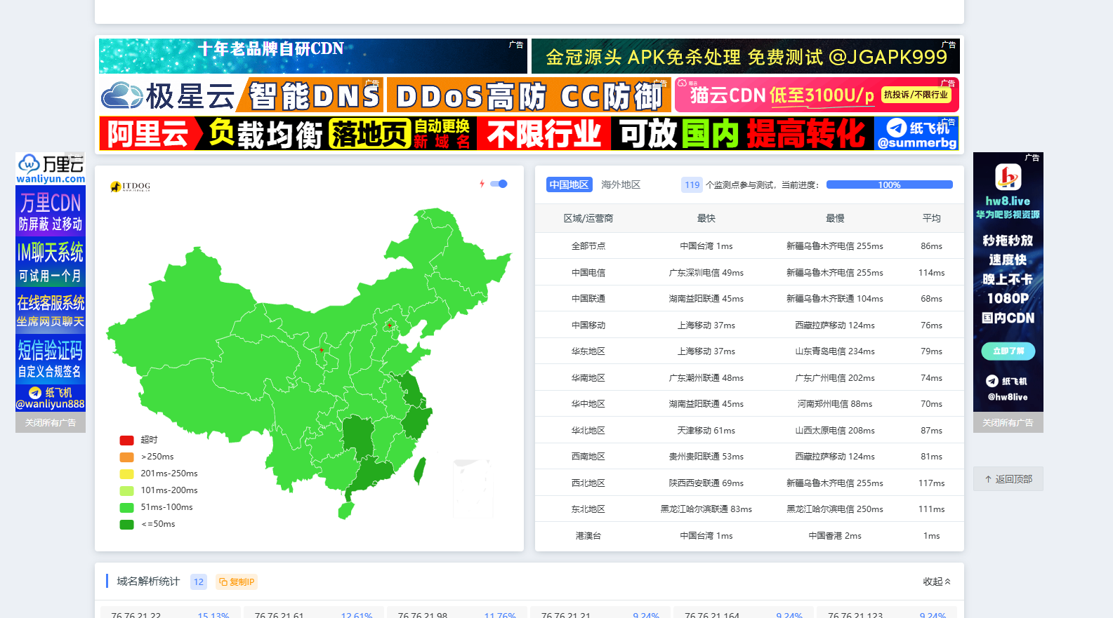Open the 万里CDN 防屏蔽 ad
Screen dimensions: 1113x618
tap(51, 210)
